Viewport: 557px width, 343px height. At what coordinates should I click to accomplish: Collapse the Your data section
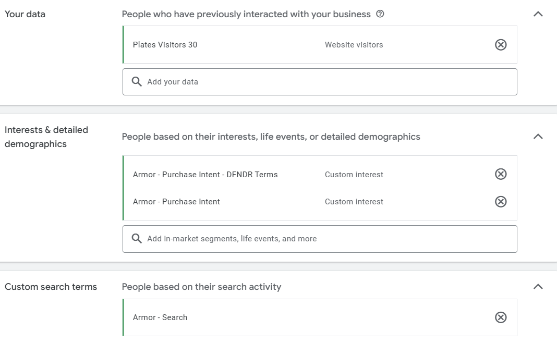(538, 14)
